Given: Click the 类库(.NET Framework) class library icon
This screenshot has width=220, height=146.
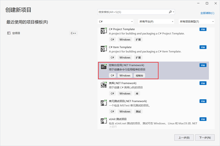Looking at the screenshot, I should tap(104, 85).
